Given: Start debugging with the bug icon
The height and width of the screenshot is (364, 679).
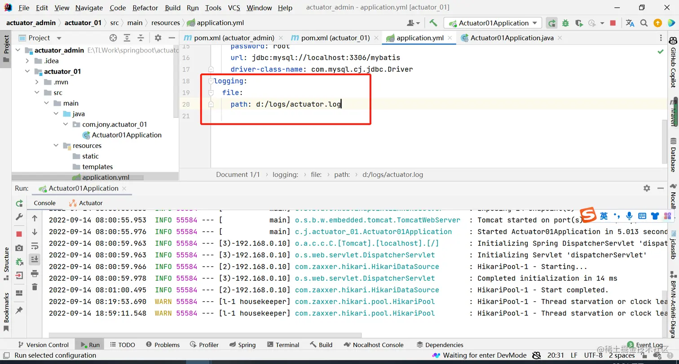Looking at the screenshot, I should click(x=566, y=23).
